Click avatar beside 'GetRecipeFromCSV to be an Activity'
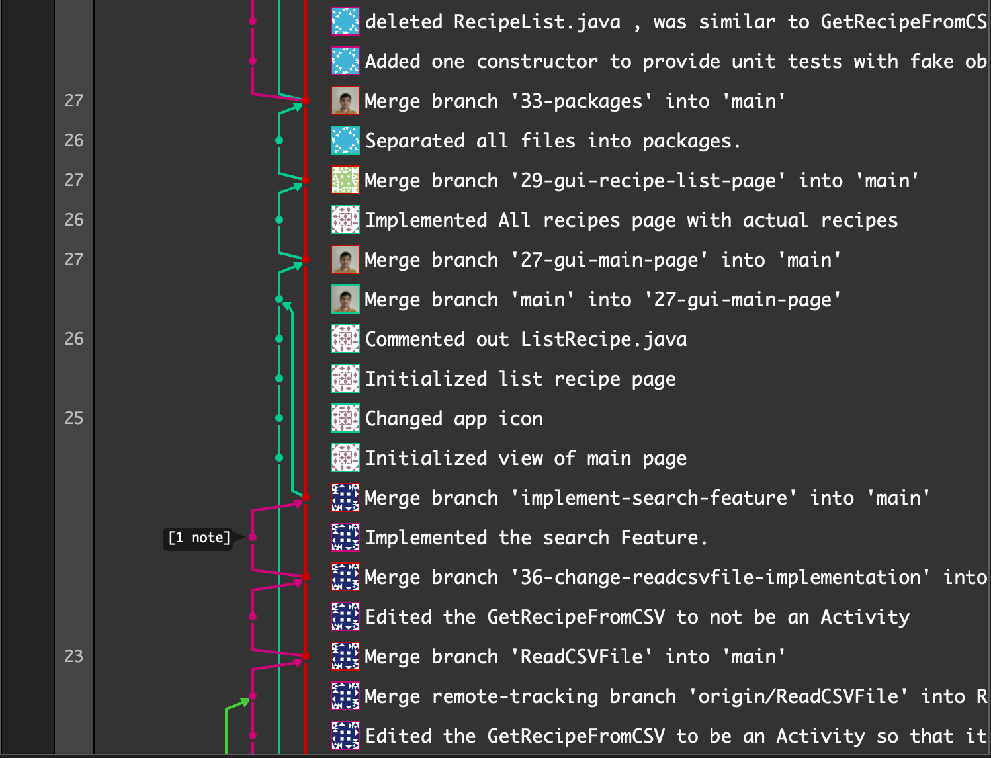Screen dimensions: 991x758 [345, 736]
